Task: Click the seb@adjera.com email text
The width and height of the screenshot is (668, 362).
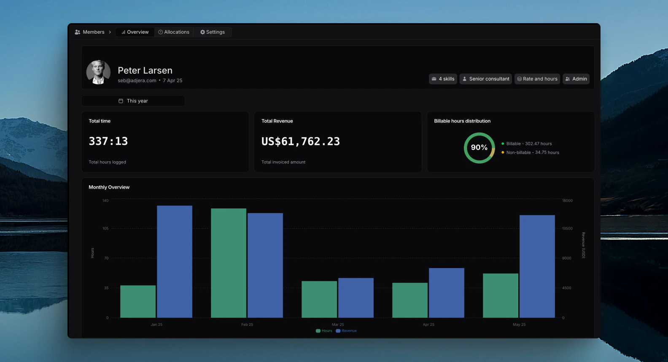Action: [x=137, y=80]
